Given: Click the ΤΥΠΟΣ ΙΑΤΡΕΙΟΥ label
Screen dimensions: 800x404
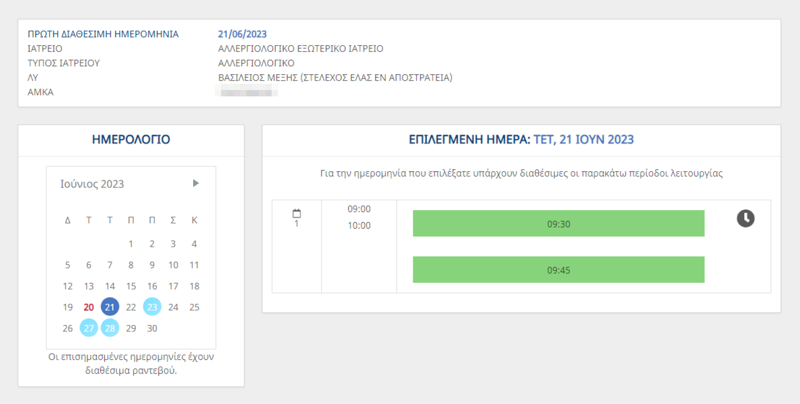Looking at the screenshot, I should click(64, 63).
